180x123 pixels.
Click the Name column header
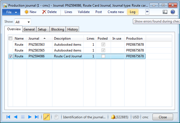[20, 39]
